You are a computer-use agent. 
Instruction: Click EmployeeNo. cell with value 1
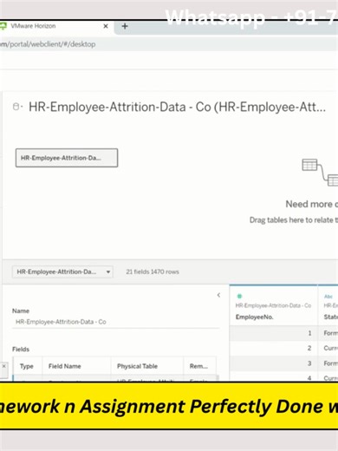click(273, 333)
